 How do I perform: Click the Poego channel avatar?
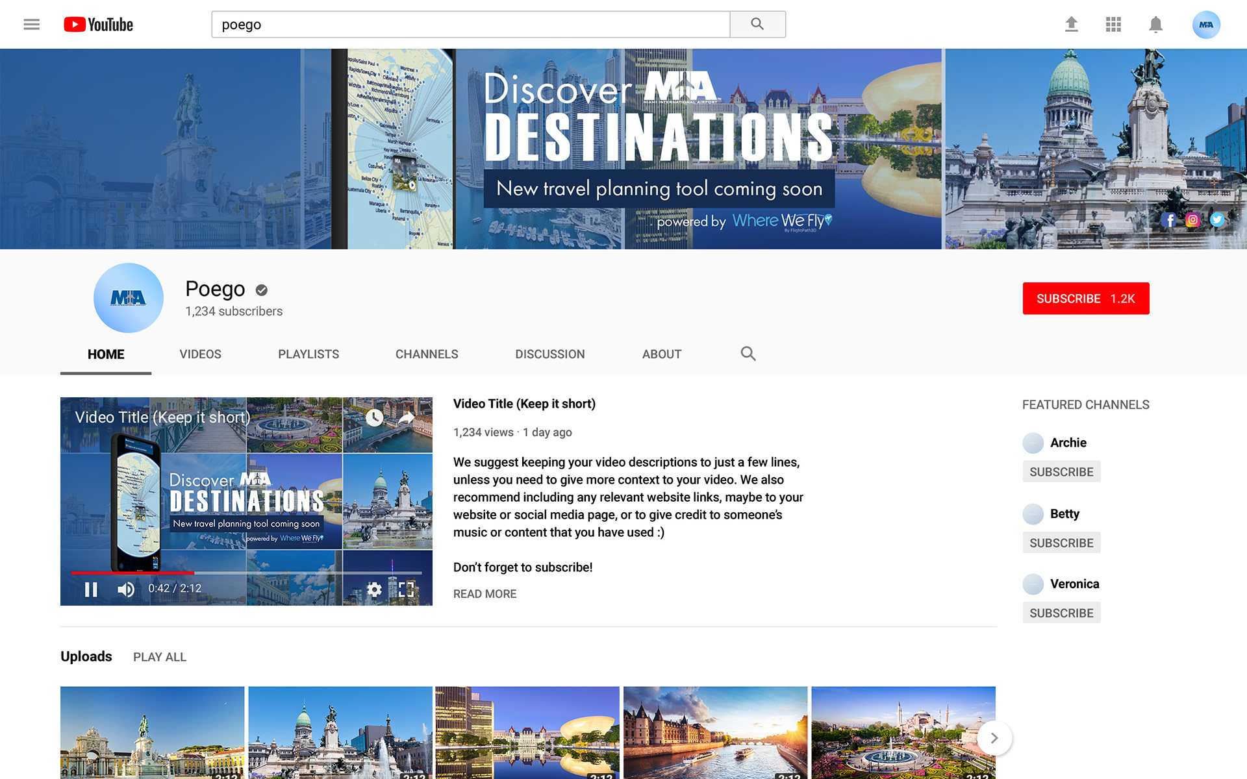(x=129, y=298)
